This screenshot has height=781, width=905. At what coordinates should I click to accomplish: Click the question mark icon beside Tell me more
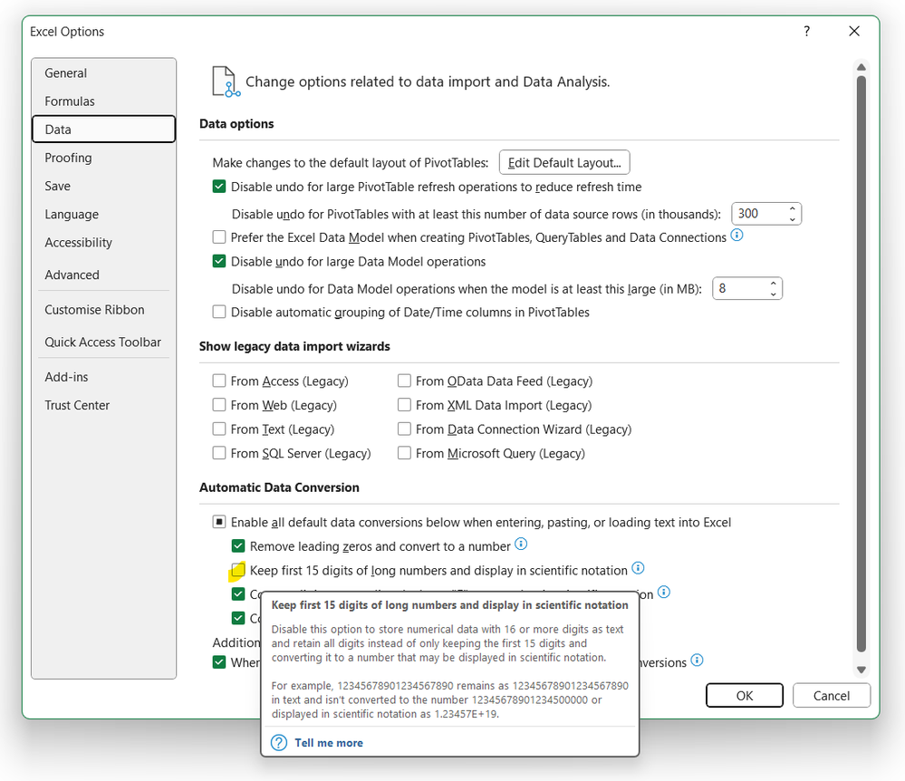279,743
